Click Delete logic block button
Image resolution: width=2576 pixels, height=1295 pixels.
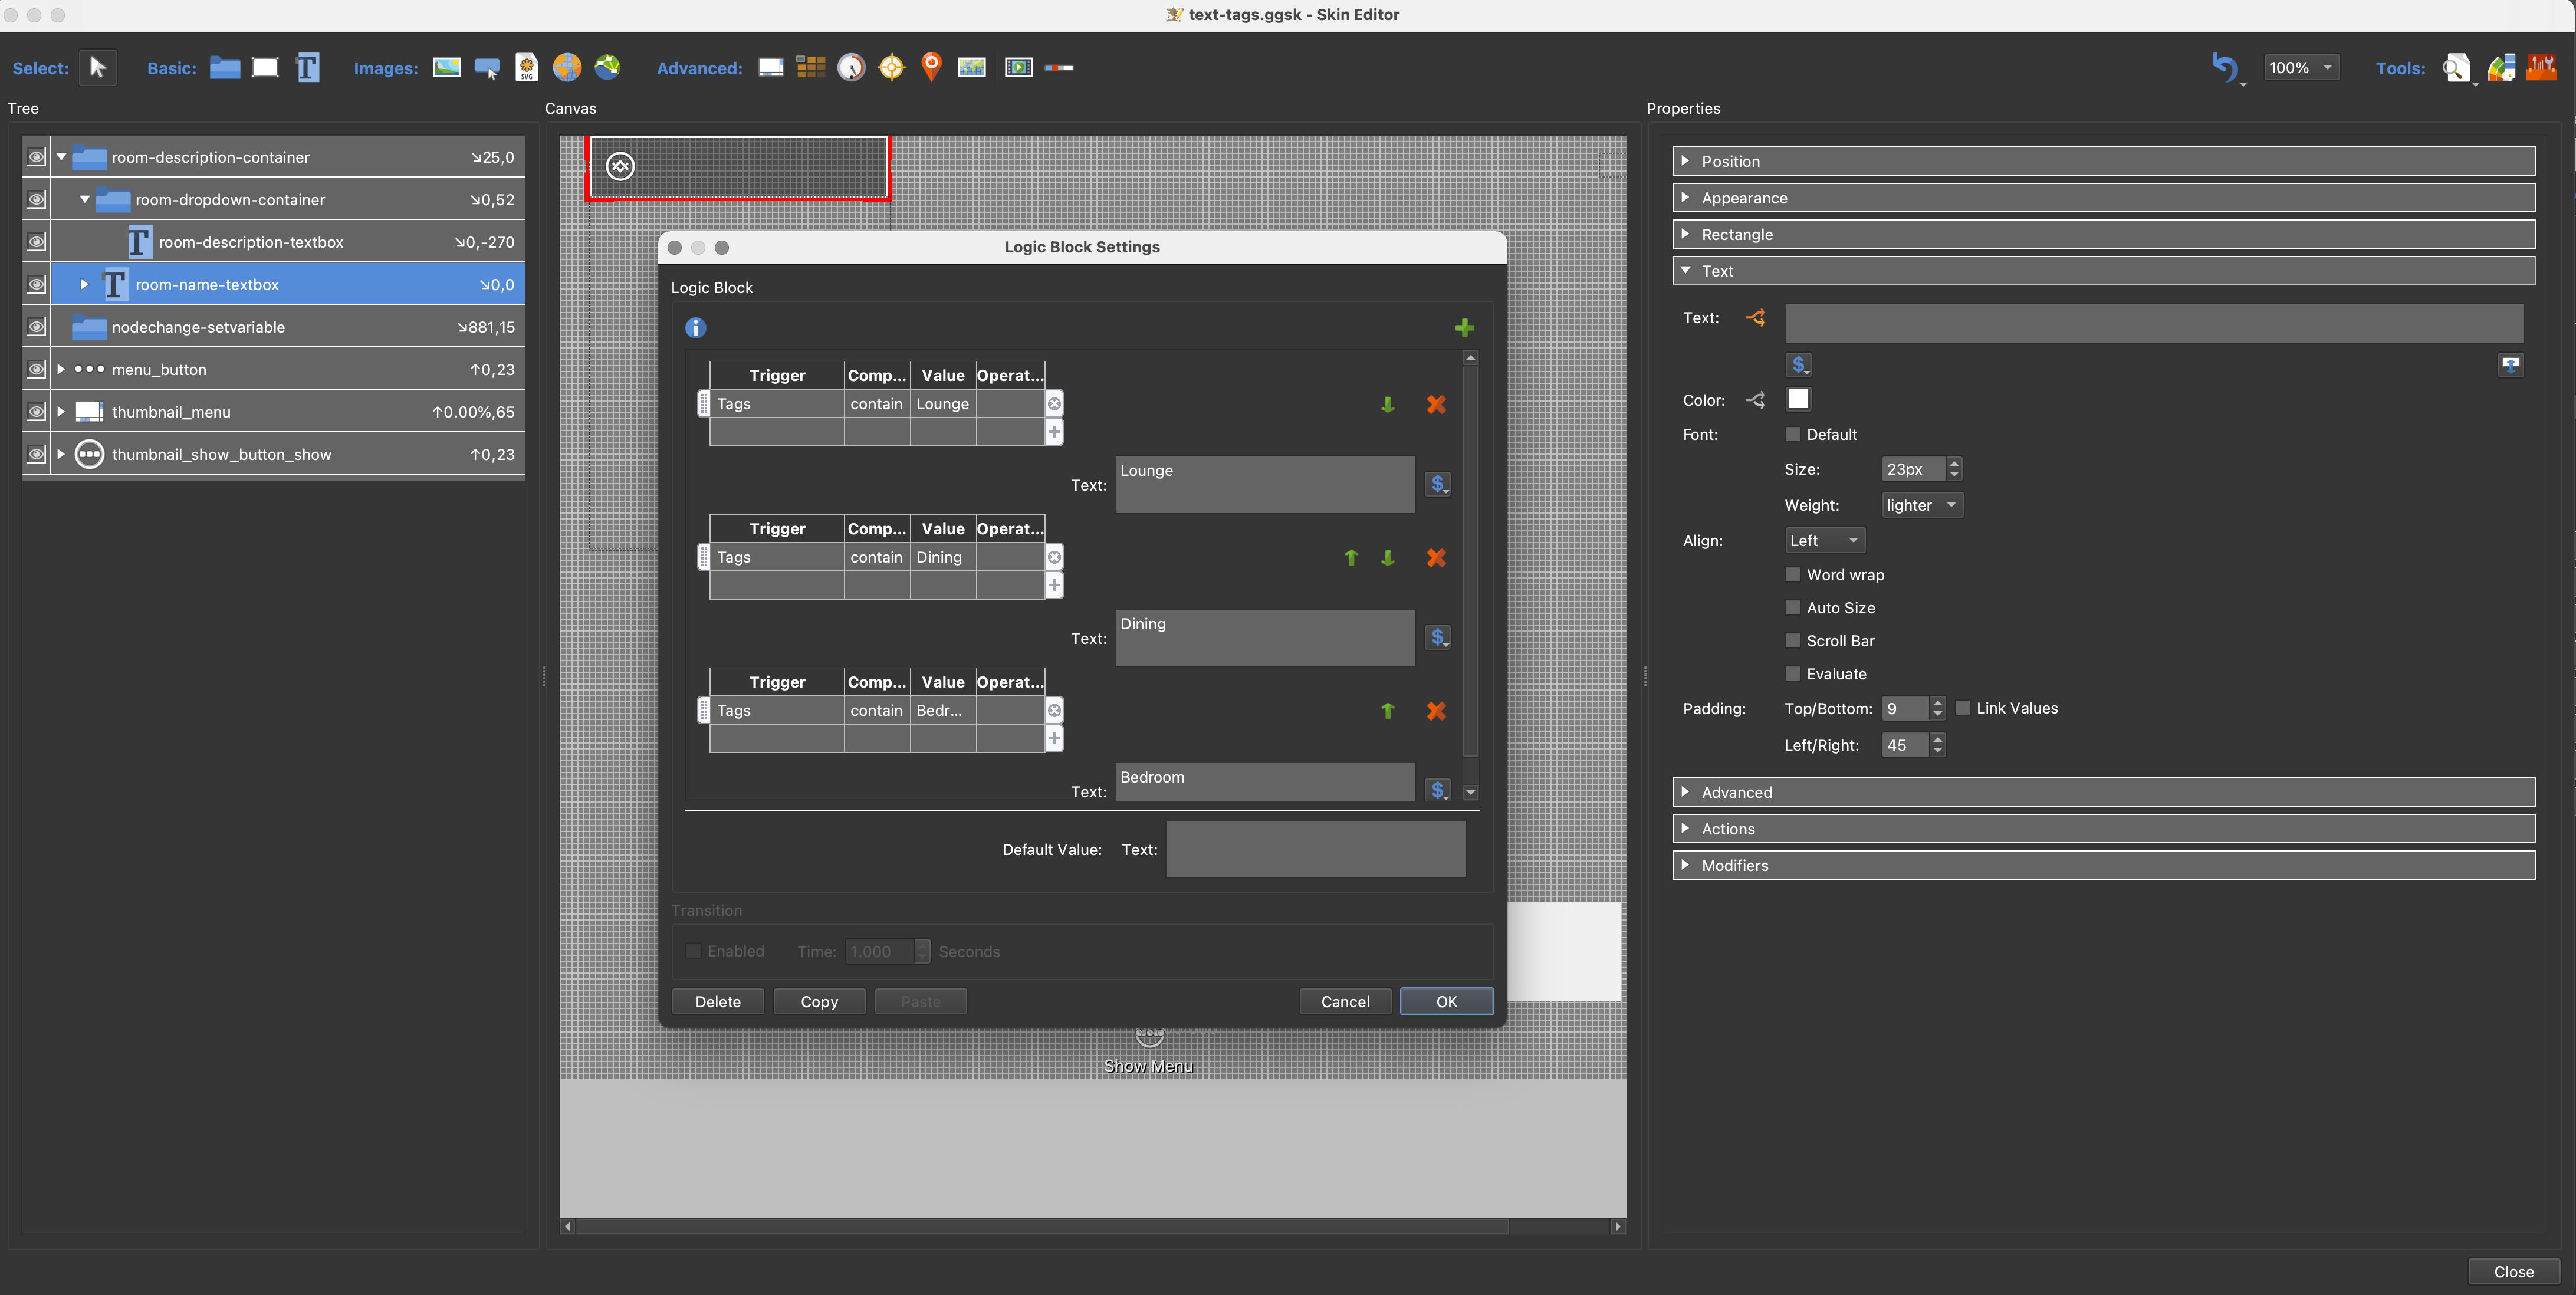coord(718,1001)
